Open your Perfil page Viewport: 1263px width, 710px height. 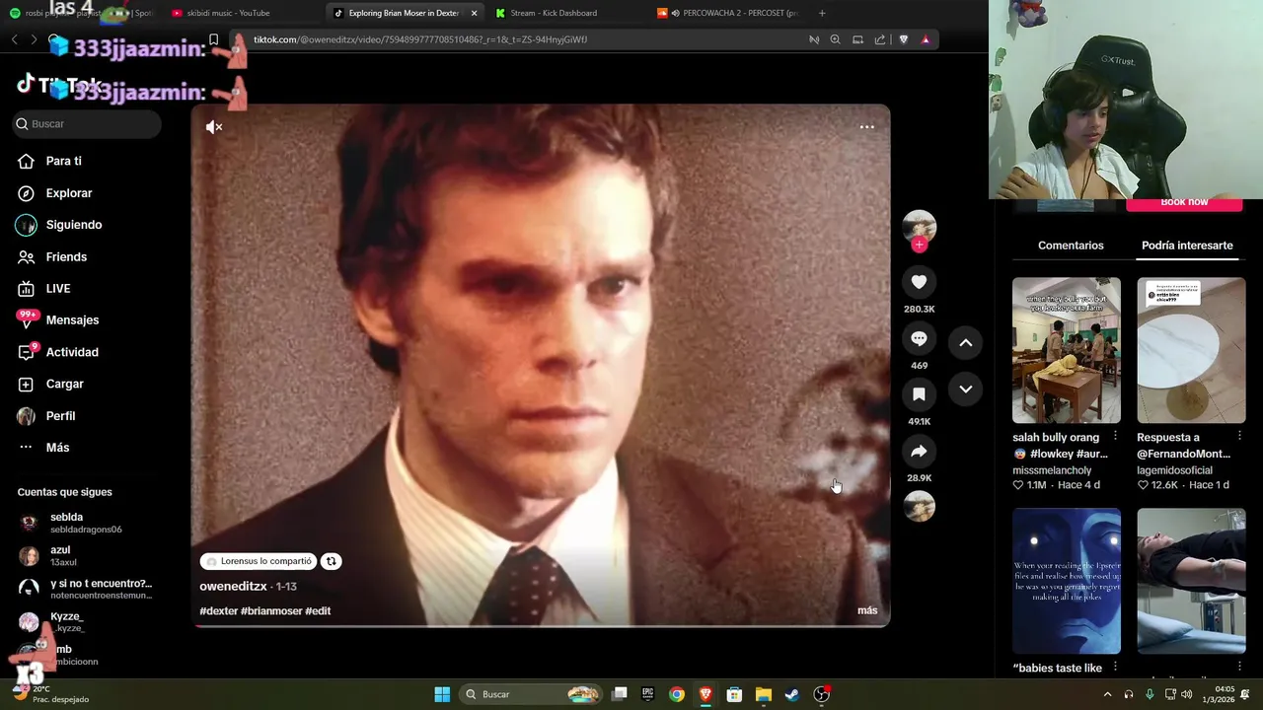(60, 416)
